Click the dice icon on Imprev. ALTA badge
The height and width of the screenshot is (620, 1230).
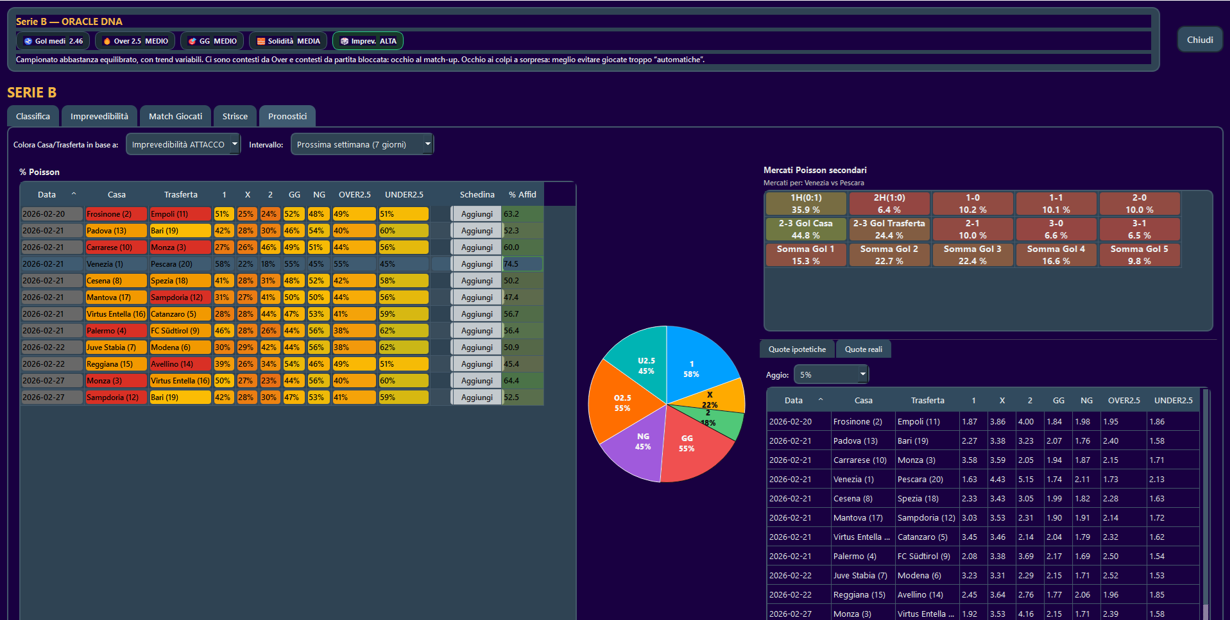coord(345,41)
